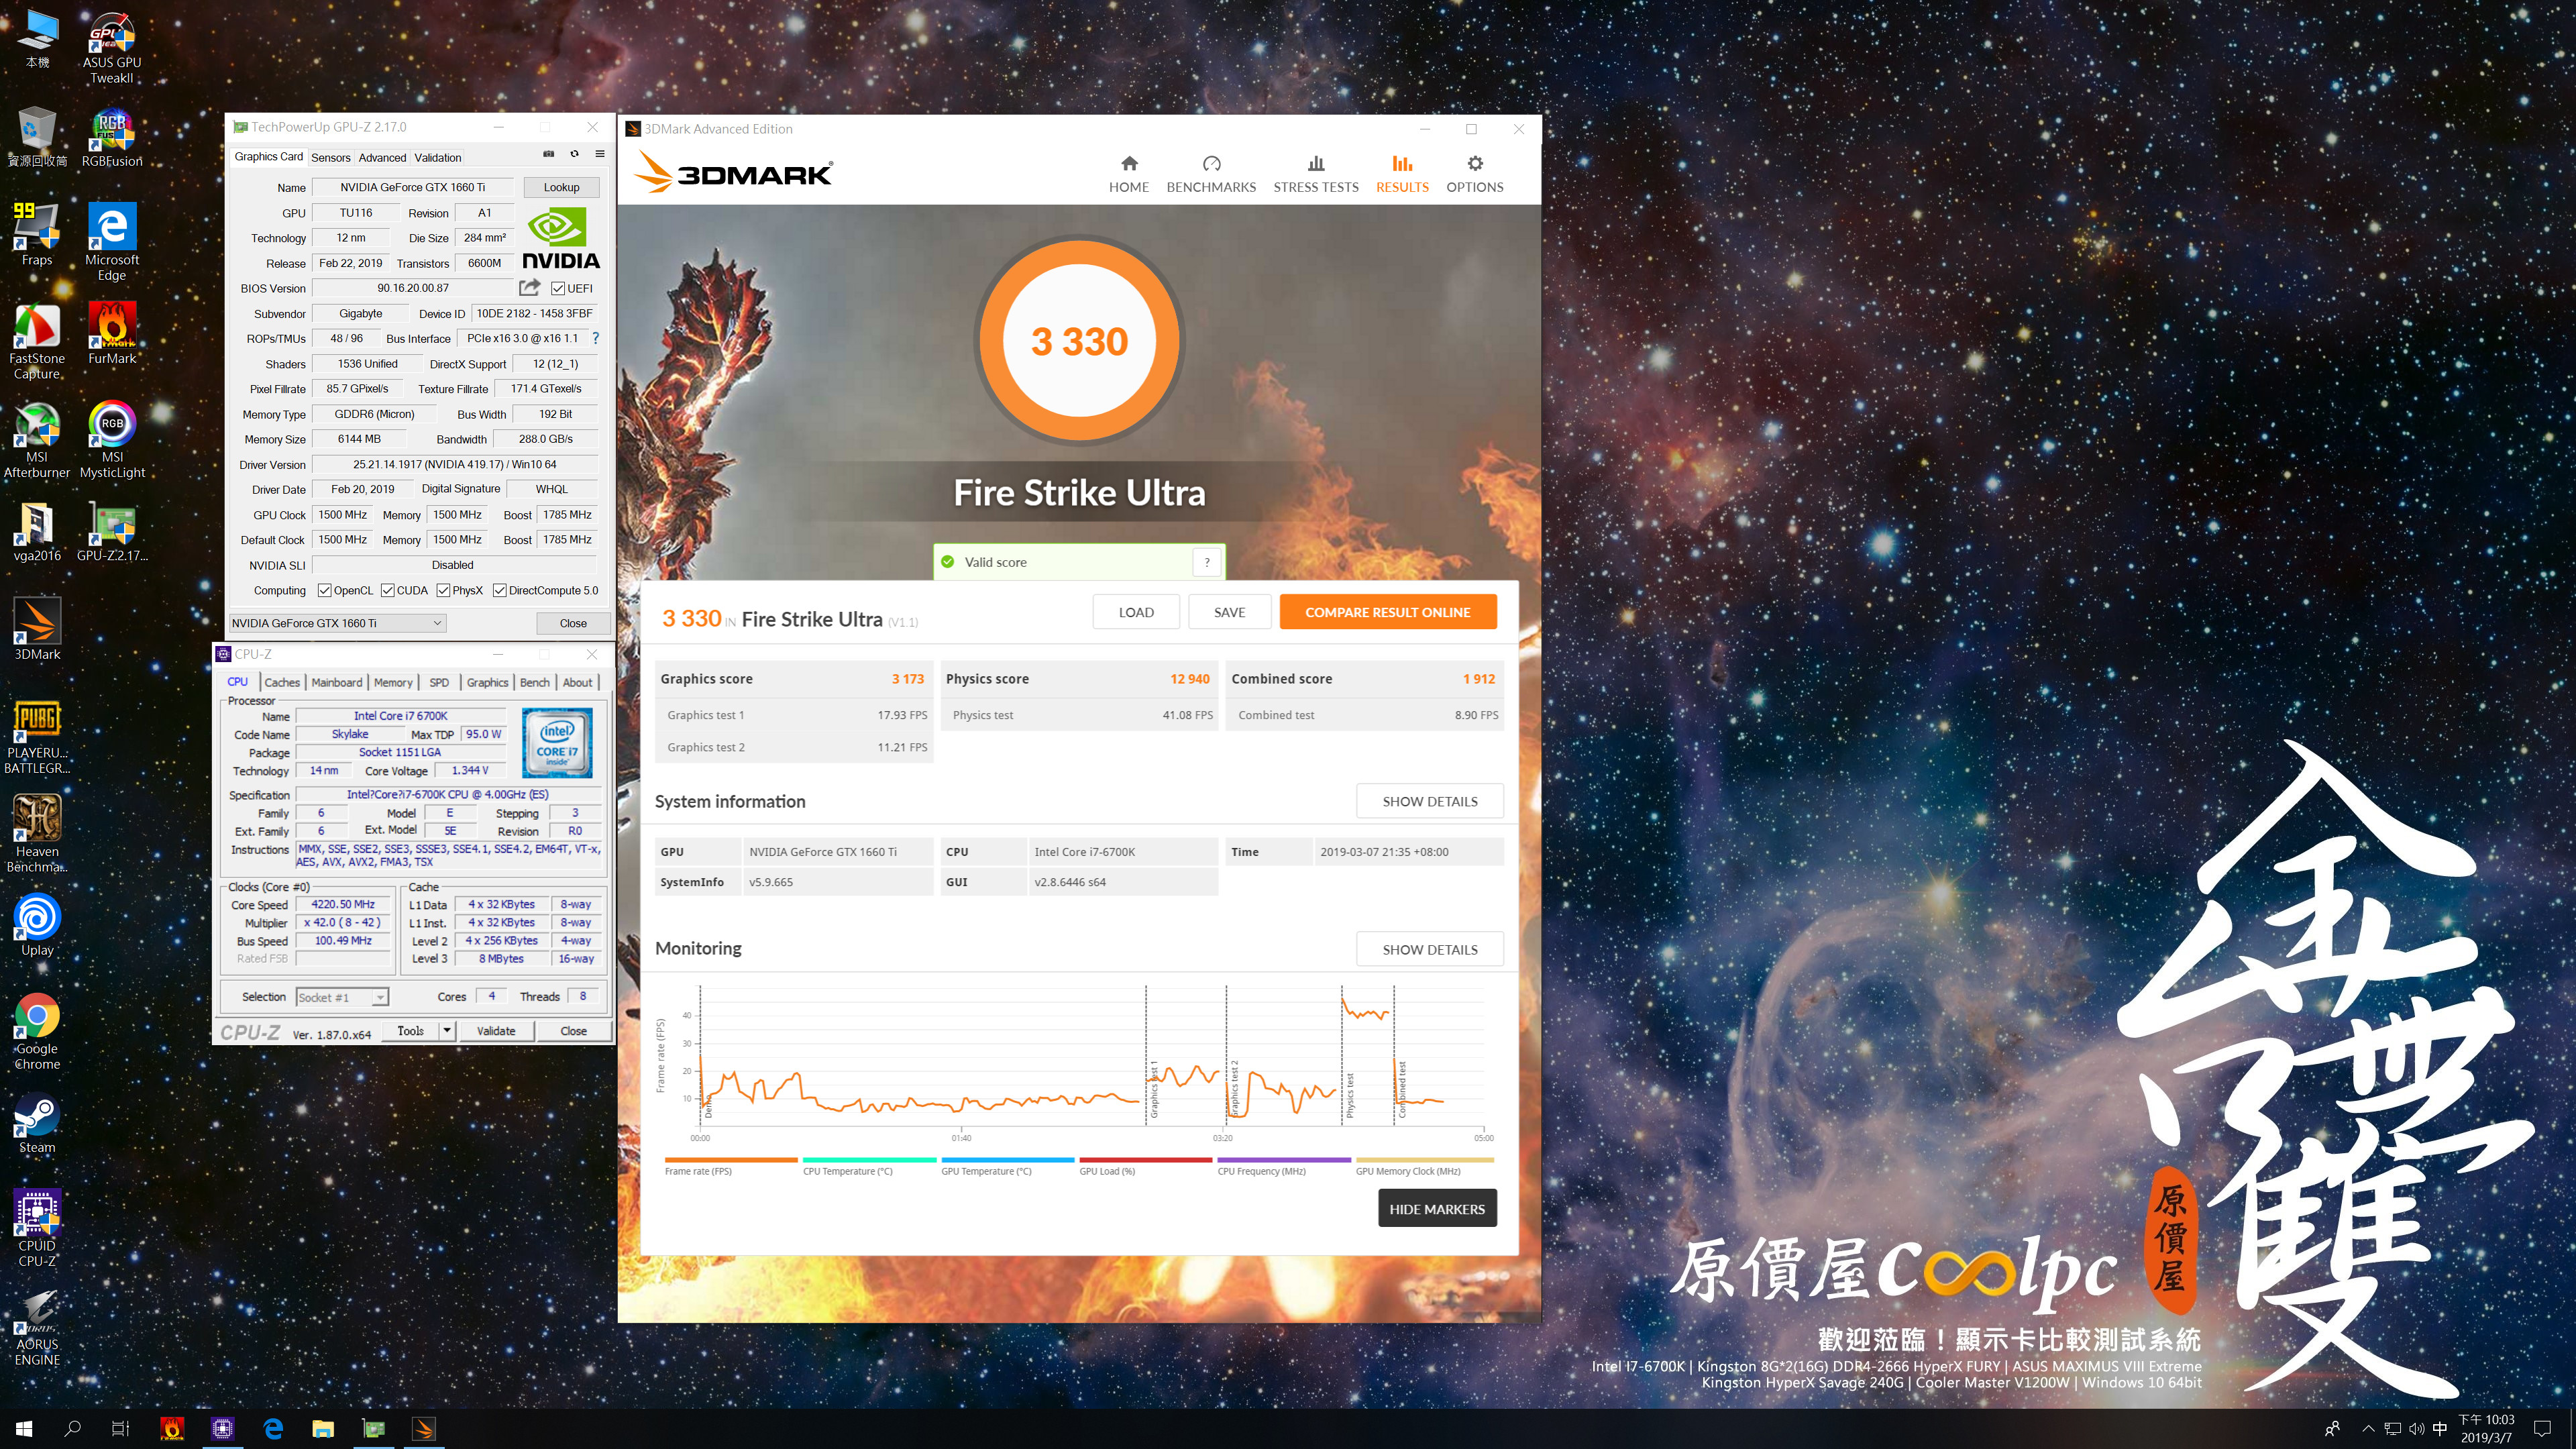This screenshot has width=2576, height=1449.
Task: Launch the Uplay desktop icon
Action: click(37, 925)
